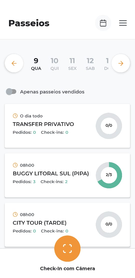
Task: Select day 11 SEX
Action: (x=72, y=64)
